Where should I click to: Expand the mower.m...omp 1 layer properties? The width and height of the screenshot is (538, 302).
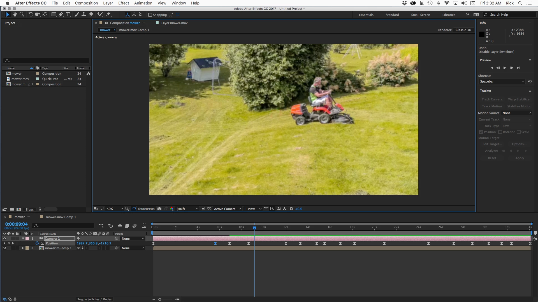coord(23,248)
